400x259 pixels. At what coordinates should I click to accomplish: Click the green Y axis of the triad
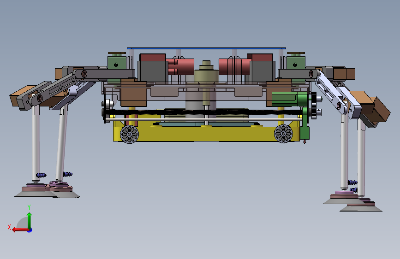[x=30, y=220]
